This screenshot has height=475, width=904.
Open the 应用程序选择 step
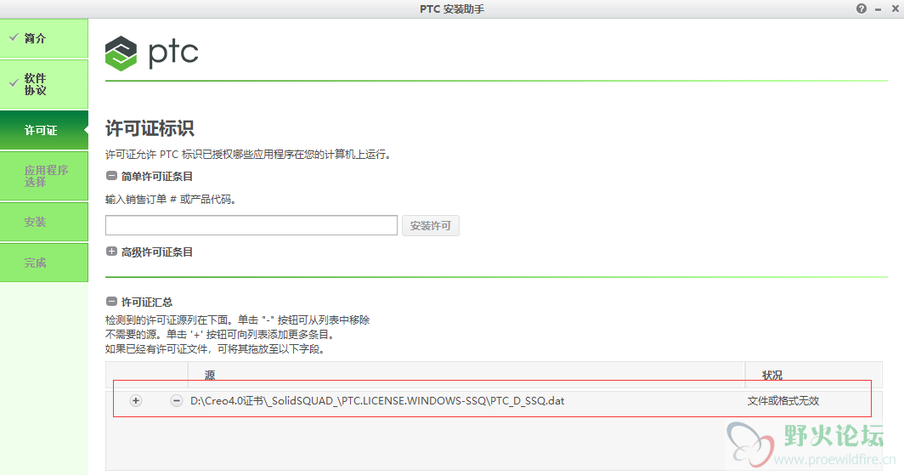point(44,176)
